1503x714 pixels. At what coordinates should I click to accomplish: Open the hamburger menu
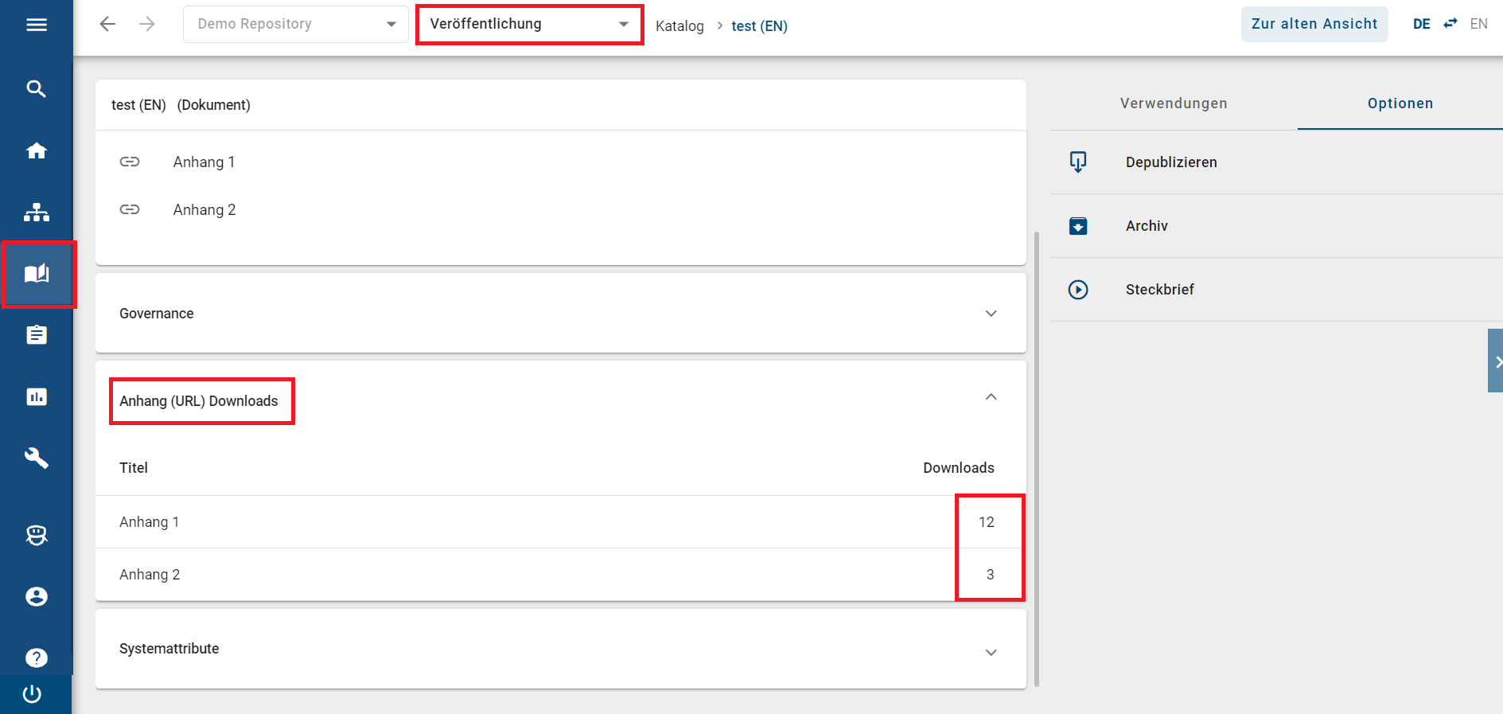click(x=37, y=25)
